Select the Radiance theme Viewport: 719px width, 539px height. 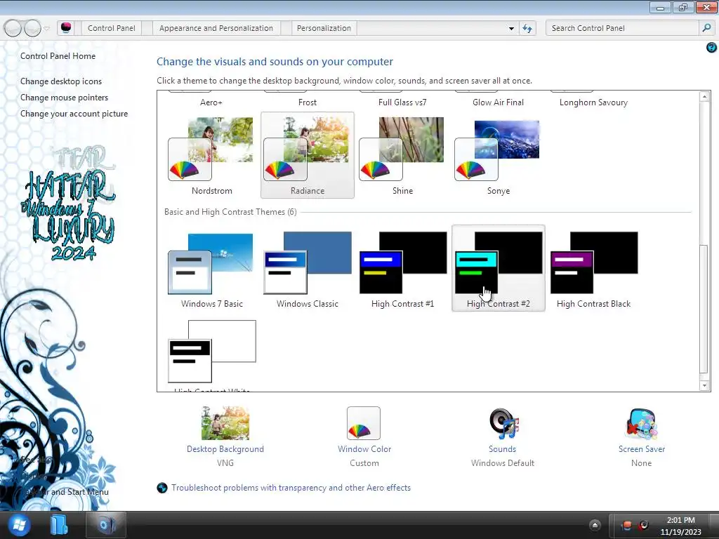(x=308, y=155)
